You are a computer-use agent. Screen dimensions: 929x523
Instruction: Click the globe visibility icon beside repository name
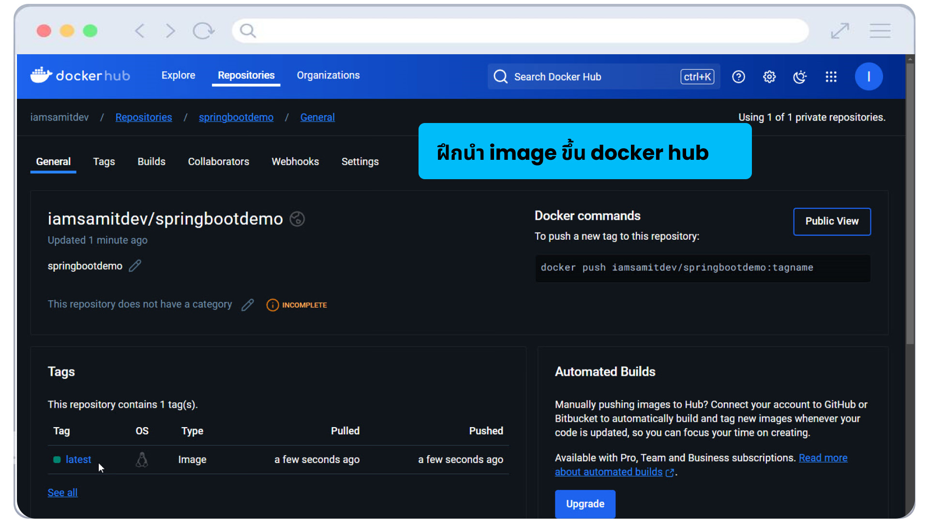point(297,219)
